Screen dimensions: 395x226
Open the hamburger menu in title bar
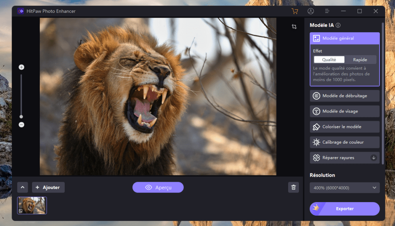coord(327,11)
